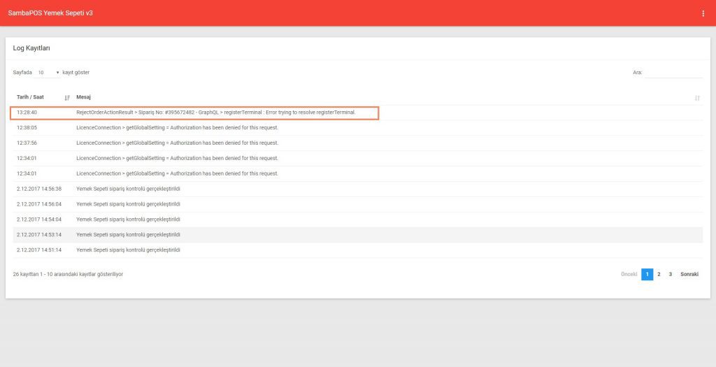Viewport: 716px width, 367px height.
Task: Click the Önceki pagination button
Action: pos(629,275)
